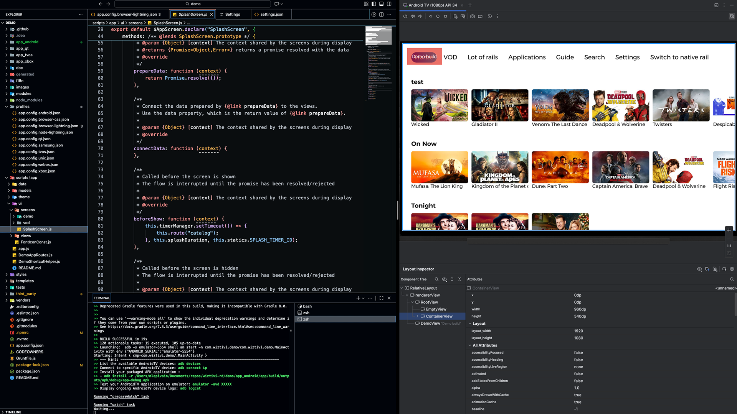Toggle the eye icon in Layout Inspector toolbar
737x414 pixels.
point(699,269)
